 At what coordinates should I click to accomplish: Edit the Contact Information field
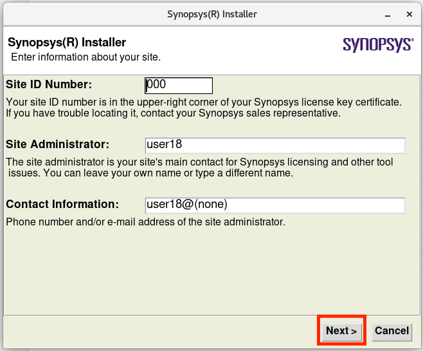pos(275,205)
